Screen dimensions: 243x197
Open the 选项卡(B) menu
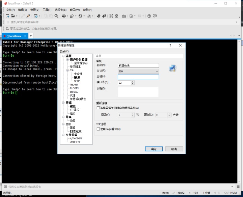tap(60, 10)
